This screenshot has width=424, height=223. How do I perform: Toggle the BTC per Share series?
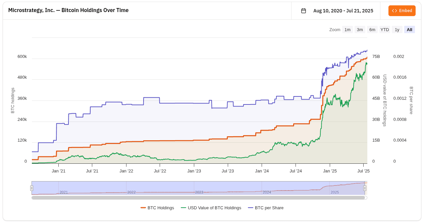pyautogui.click(x=269, y=208)
